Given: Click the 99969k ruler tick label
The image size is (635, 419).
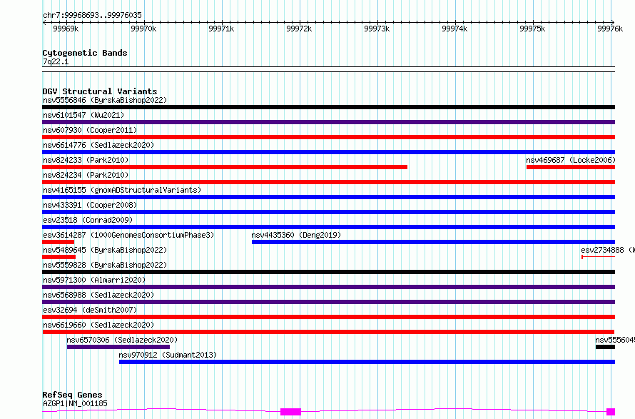Looking at the screenshot, I should (x=66, y=29).
